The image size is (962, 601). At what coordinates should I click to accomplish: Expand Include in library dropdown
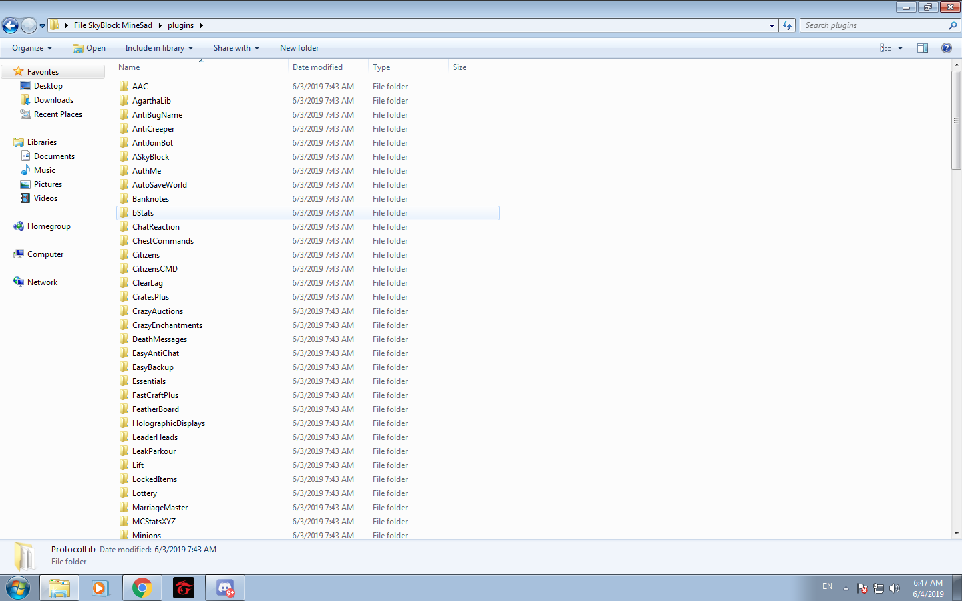[x=159, y=48]
